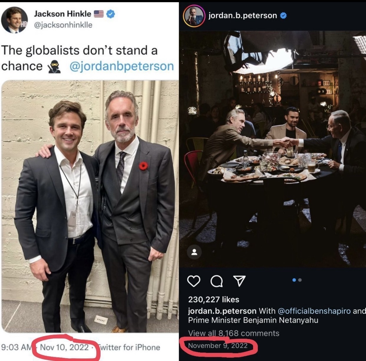Open the Instagram dinner table photo
This screenshot has width=366, height=361.
click(272, 149)
